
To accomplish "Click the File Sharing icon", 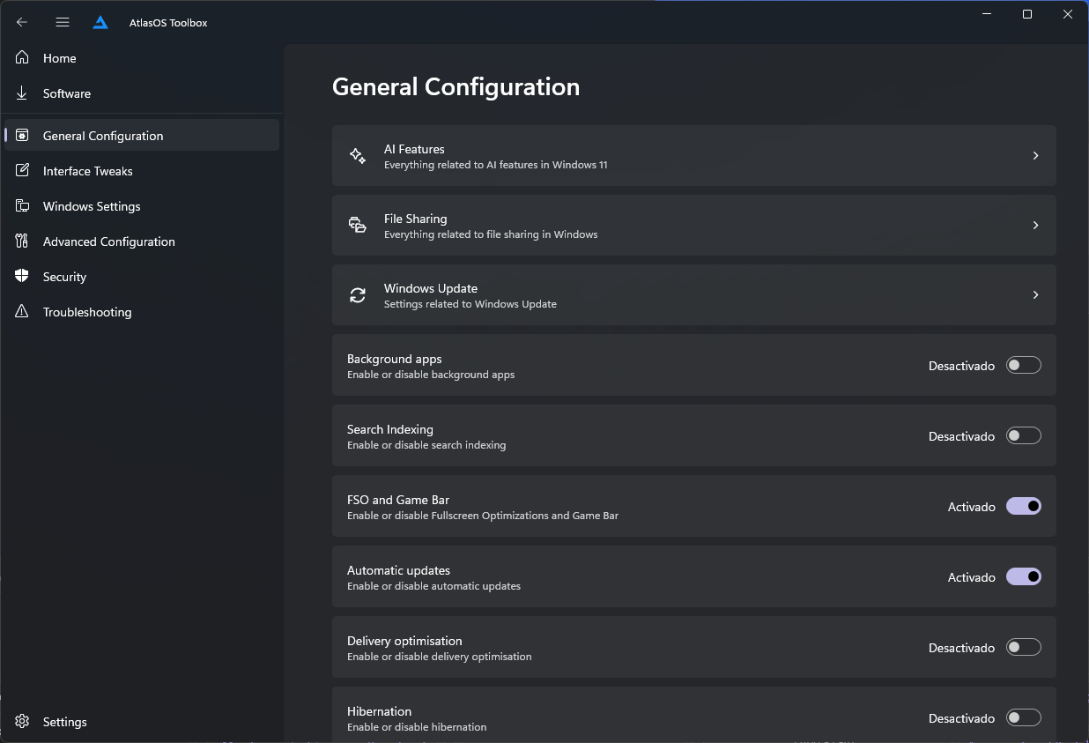I will (358, 226).
